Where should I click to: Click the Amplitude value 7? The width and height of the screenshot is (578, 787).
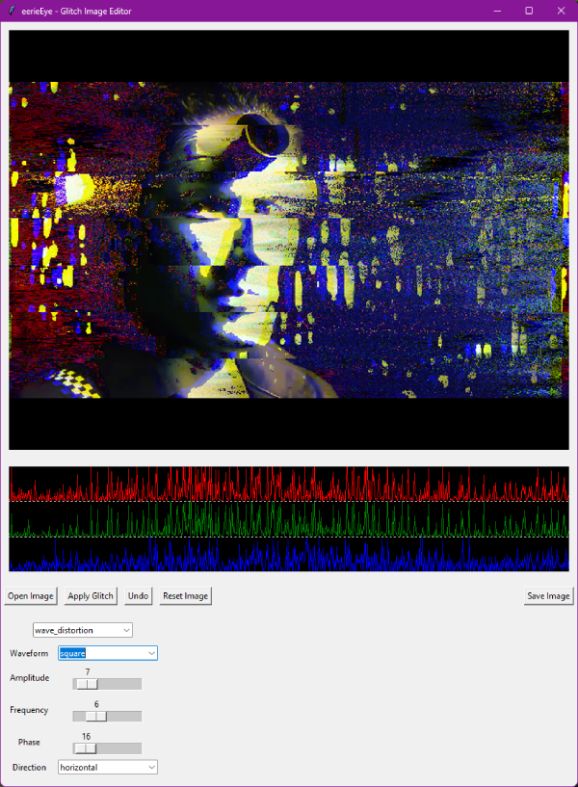tap(88, 671)
